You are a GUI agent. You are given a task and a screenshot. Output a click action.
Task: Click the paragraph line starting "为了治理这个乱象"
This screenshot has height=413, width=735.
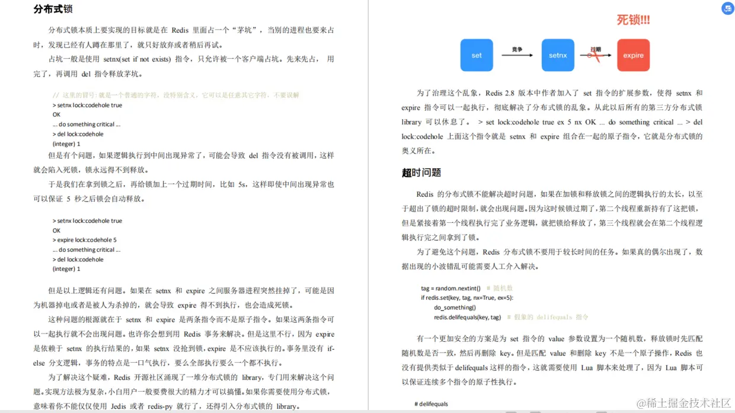pos(560,93)
